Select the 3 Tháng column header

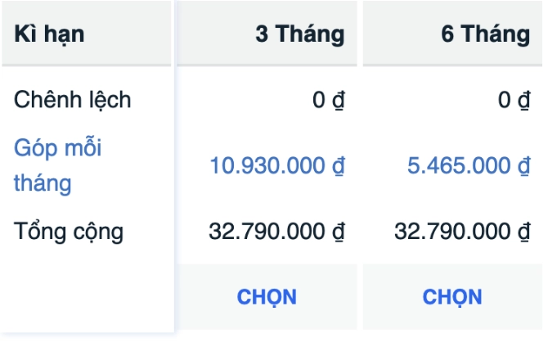click(x=299, y=34)
